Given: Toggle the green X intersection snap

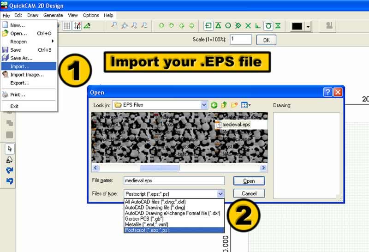Looking at the screenshot, I should (x=248, y=25).
